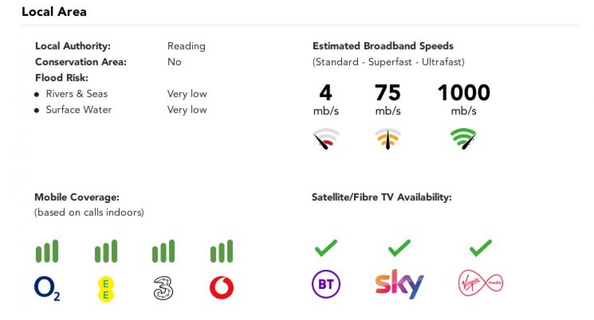Viewport: 594px width, 320px height.
Task: Click the green checkmark above Sky
Action: [x=399, y=248]
